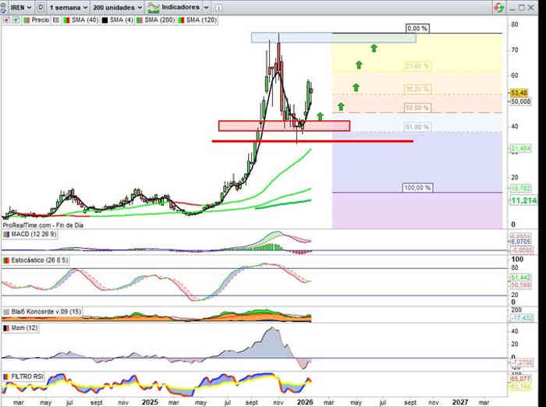This screenshot has height=407, width=546.
Task: Expand the arrow next to Indicadores
Action: pyautogui.click(x=204, y=6)
